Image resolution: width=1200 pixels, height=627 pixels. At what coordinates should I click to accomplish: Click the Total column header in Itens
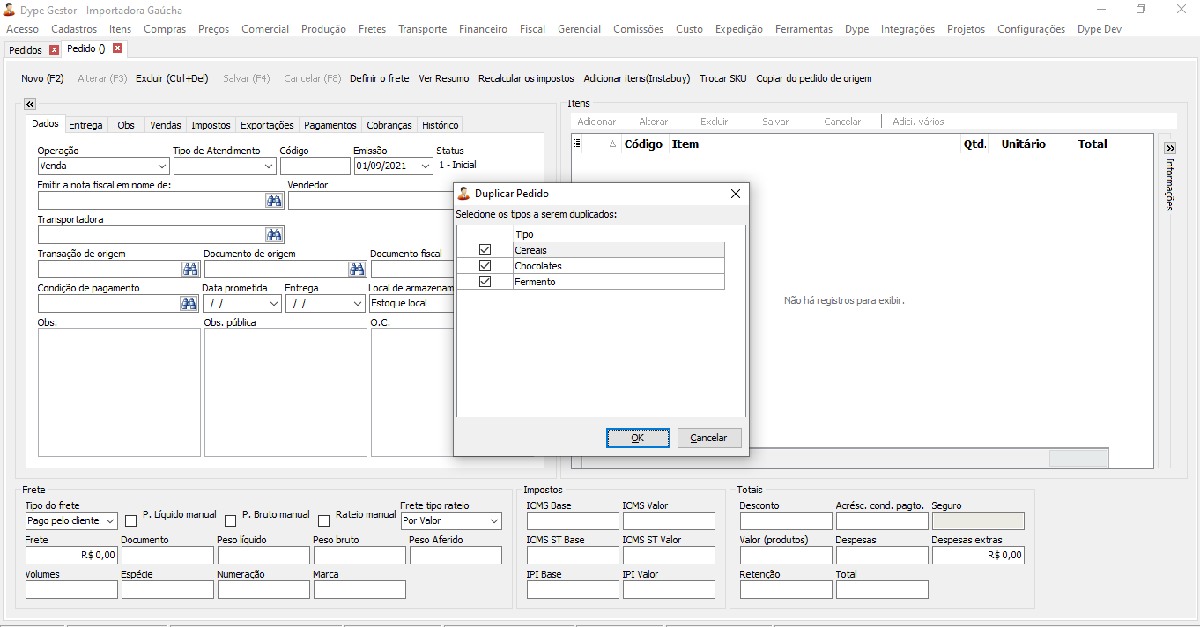click(1093, 144)
